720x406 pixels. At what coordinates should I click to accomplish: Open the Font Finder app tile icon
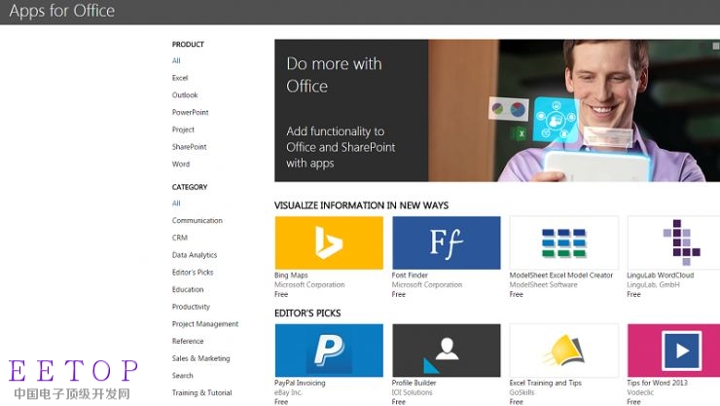(447, 243)
